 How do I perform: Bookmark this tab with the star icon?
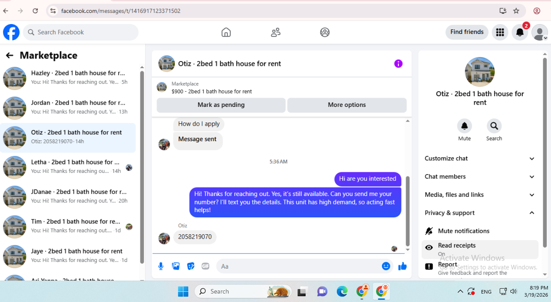click(x=516, y=11)
